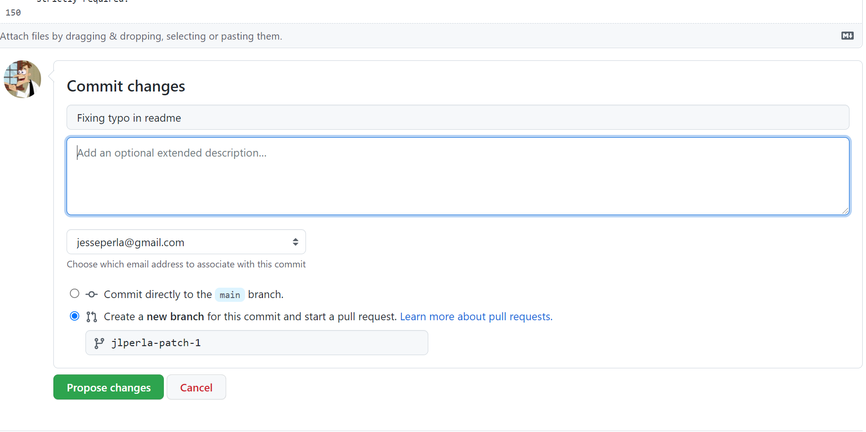866x432 pixels.
Task: Click the git commit icon beside Commit directly
Action: 92,294
